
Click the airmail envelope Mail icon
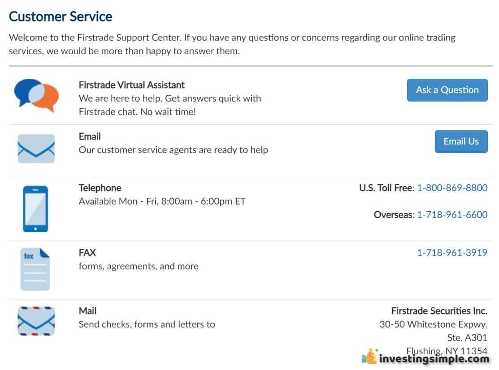pos(36,321)
